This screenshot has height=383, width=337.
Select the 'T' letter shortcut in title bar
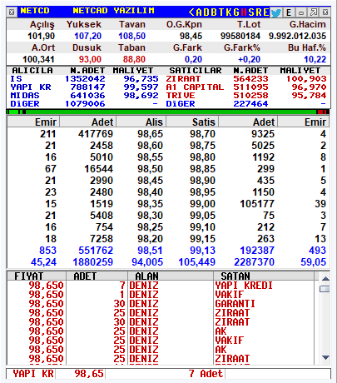pyautogui.click(x=221, y=12)
